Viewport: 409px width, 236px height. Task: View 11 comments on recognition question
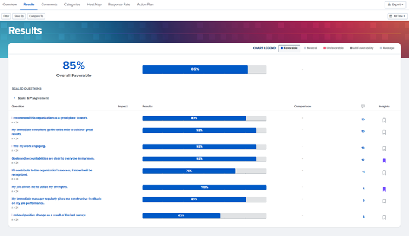click(363, 172)
